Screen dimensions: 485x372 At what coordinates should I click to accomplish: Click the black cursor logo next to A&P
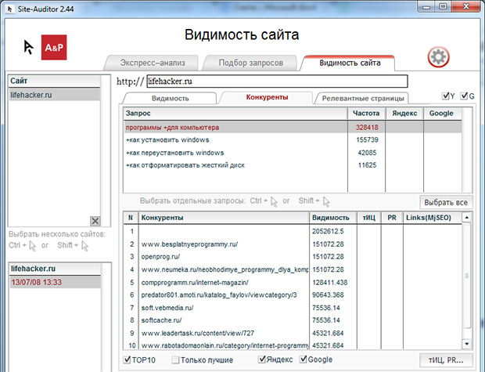tap(28, 48)
